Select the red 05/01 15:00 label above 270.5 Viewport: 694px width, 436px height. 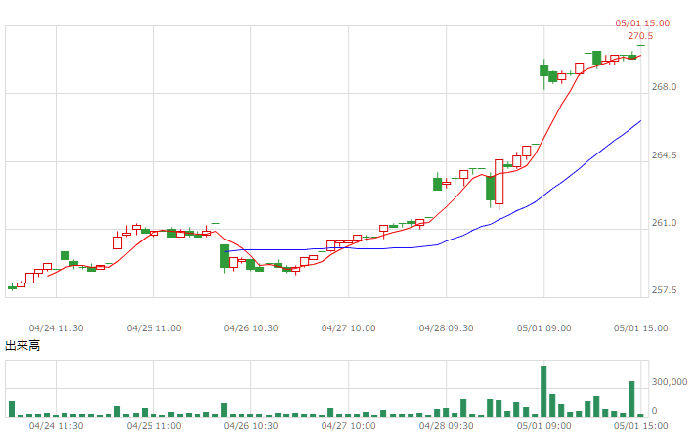click(x=642, y=23)
